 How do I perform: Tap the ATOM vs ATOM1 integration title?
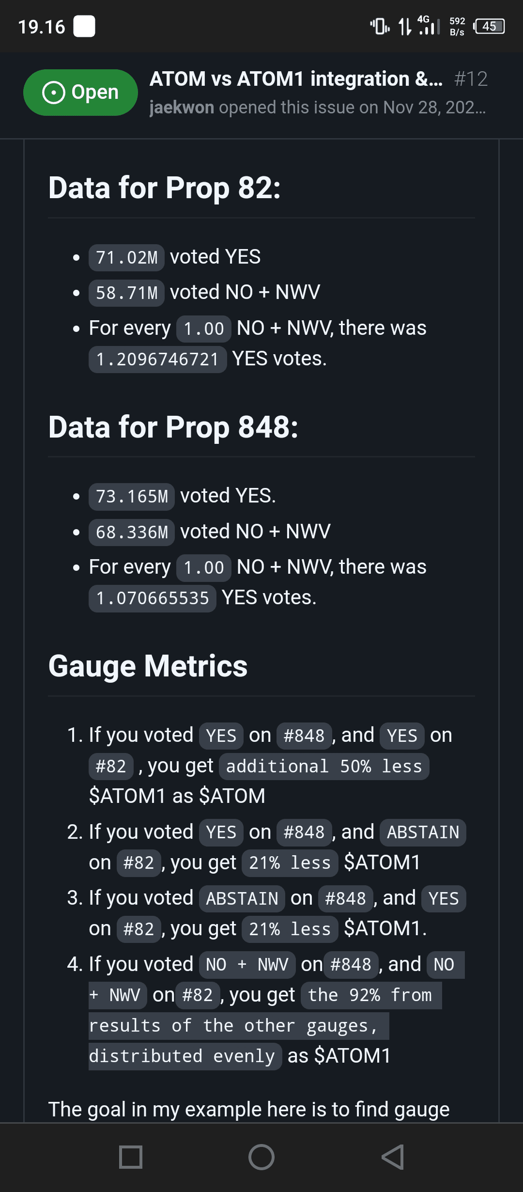pos(295,78)
